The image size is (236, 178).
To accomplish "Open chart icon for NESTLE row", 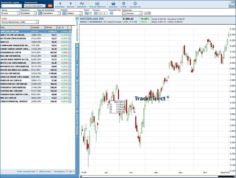I will [x=70, y=63].
